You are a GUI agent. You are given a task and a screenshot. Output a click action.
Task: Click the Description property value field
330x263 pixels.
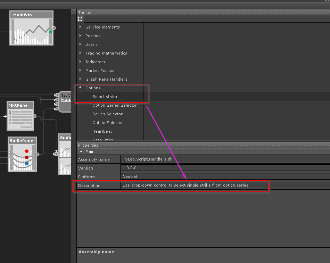(x=195, y=186)
